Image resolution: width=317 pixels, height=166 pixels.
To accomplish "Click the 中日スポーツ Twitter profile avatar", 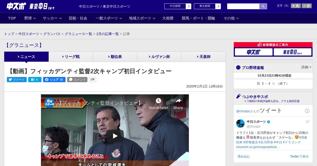I will coord(240,124).
